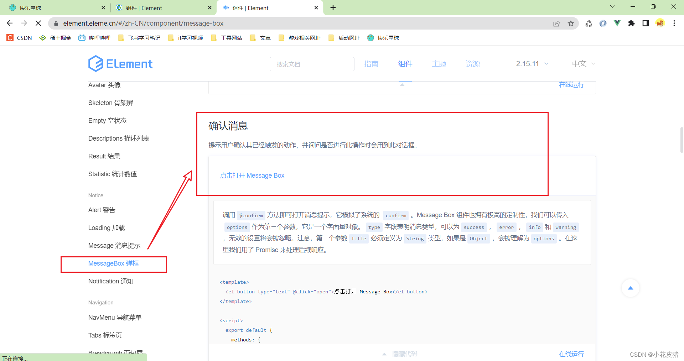Image resolution: width=684 pixels, height=361 pixels.
Task: Open the browser profile avatar
Action: tap(660, 23)
